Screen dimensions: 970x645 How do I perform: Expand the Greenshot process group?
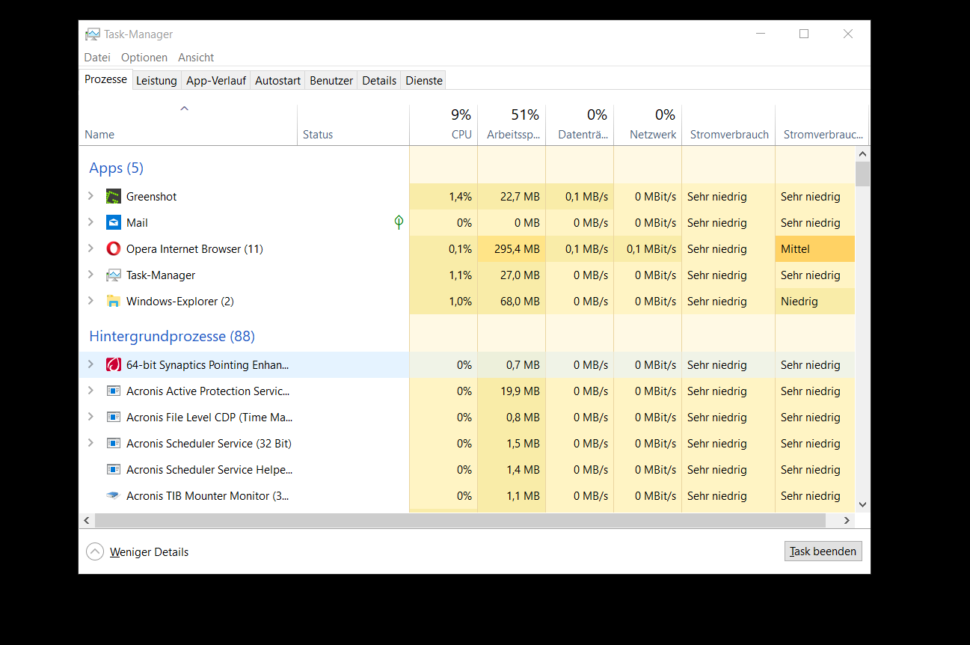(90, 196)
